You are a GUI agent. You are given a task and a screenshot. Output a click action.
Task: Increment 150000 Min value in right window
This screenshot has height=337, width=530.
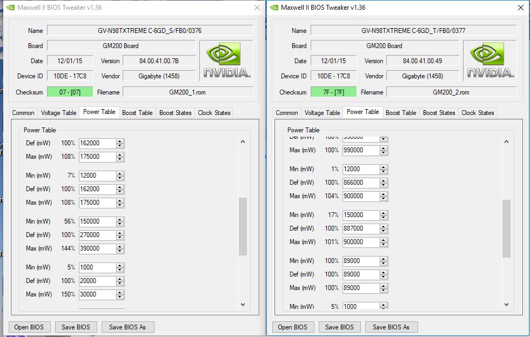(384, 213)
